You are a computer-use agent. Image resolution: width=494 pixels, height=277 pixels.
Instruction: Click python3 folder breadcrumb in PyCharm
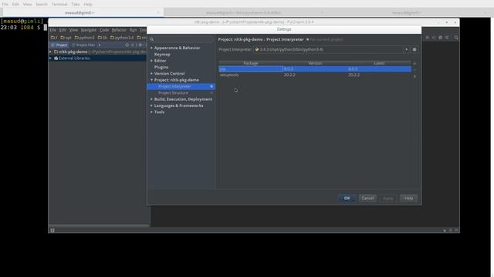[x=85, y=38]
